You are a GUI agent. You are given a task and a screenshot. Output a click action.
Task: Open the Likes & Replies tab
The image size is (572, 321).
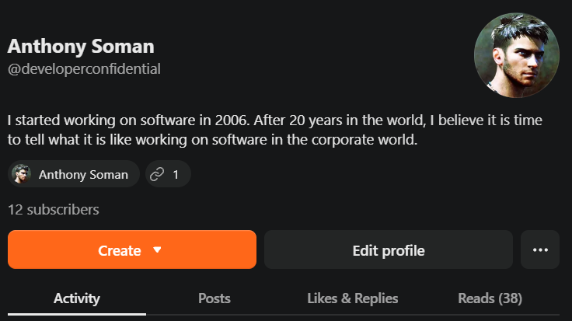coord(352,298)
